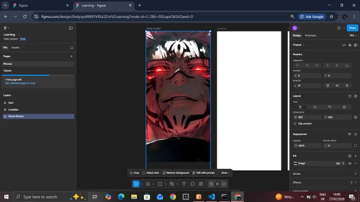Image resolution: width=360 pixels, height=202 pixels.
Task: Select the Comment tool
Action: [192, 184]
